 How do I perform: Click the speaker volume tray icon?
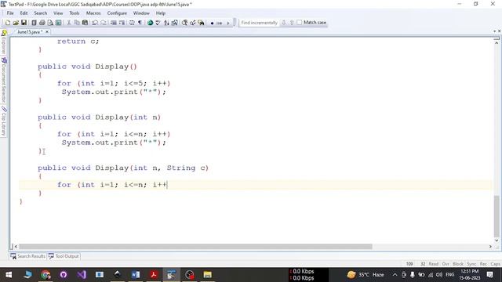pyautogui.click(x=439, y=275)
